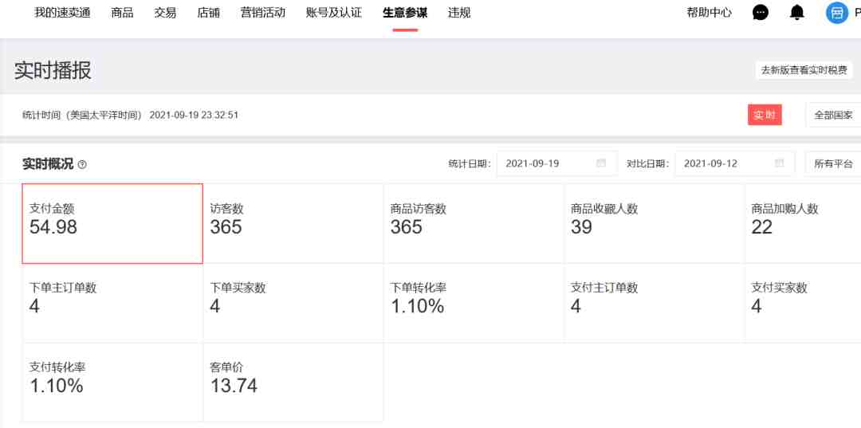Select the 客单价 13.74 card
The image size is (861, 428).
(x=293, y=383)
